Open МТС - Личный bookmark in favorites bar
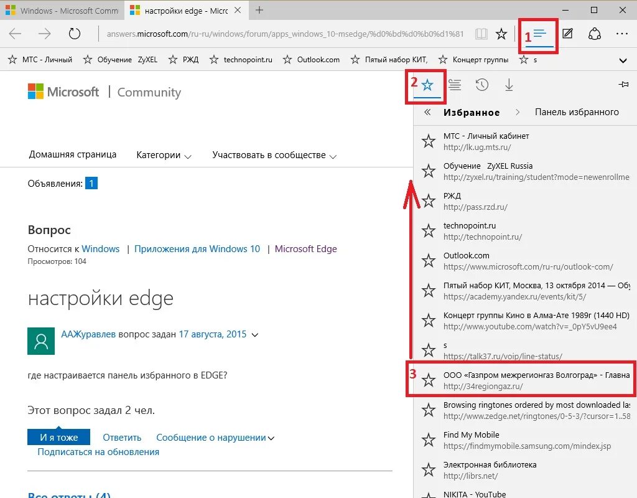Image resolution: width=637 pixels, height=498 pixels. (x=40, y=60)
